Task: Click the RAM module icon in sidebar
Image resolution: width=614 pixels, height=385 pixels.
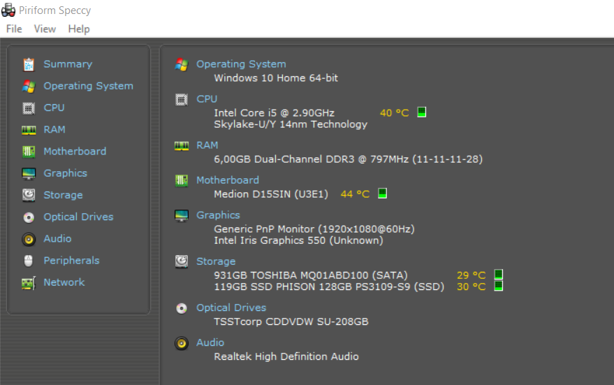Action: (29, 130)
